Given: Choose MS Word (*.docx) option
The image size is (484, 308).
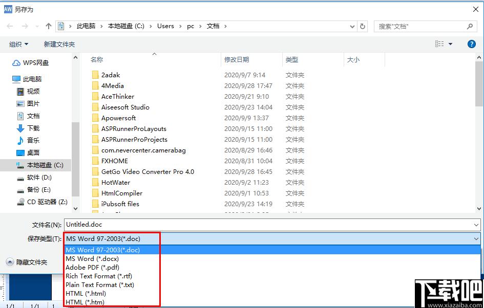Looking at the screenshot, I should (x=272, y=259).
